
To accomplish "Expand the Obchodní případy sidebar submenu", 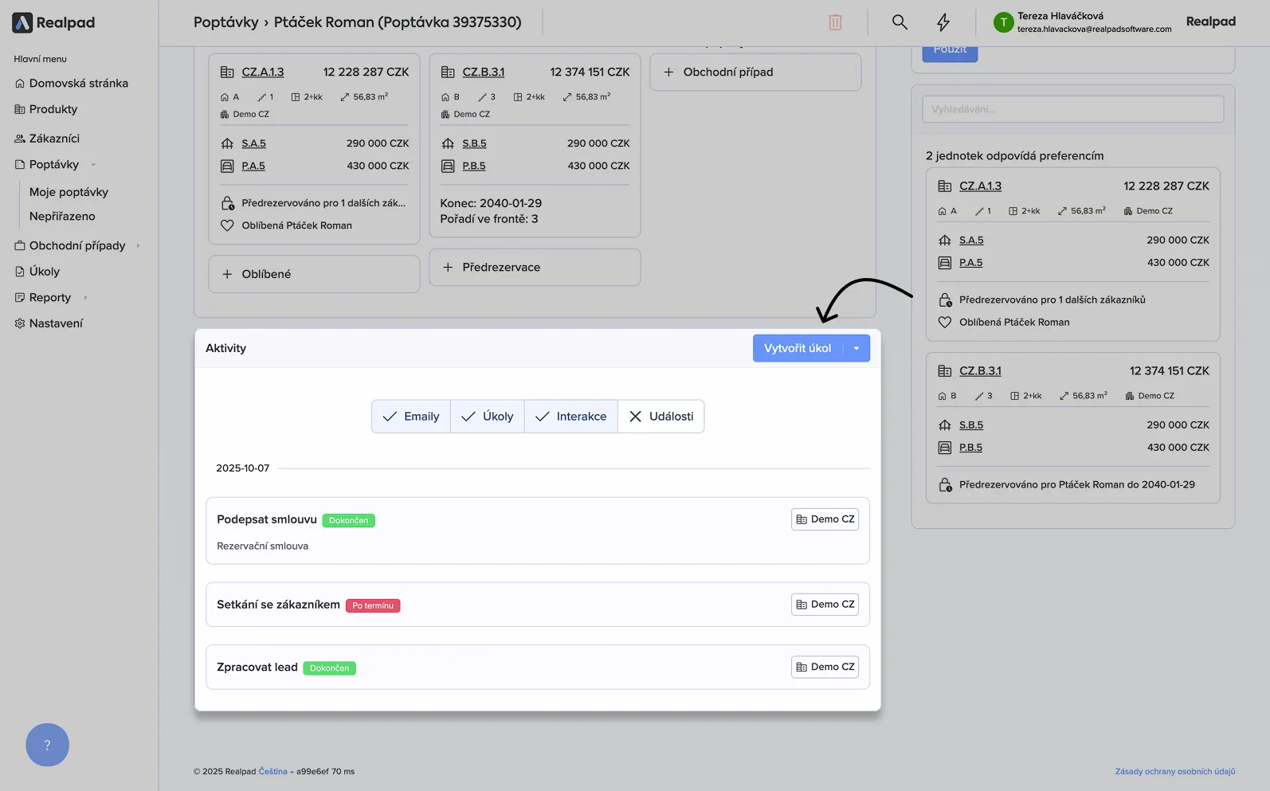I will coord(138,245).
